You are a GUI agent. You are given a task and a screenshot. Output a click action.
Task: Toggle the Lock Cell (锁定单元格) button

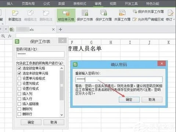coord(66,15)
